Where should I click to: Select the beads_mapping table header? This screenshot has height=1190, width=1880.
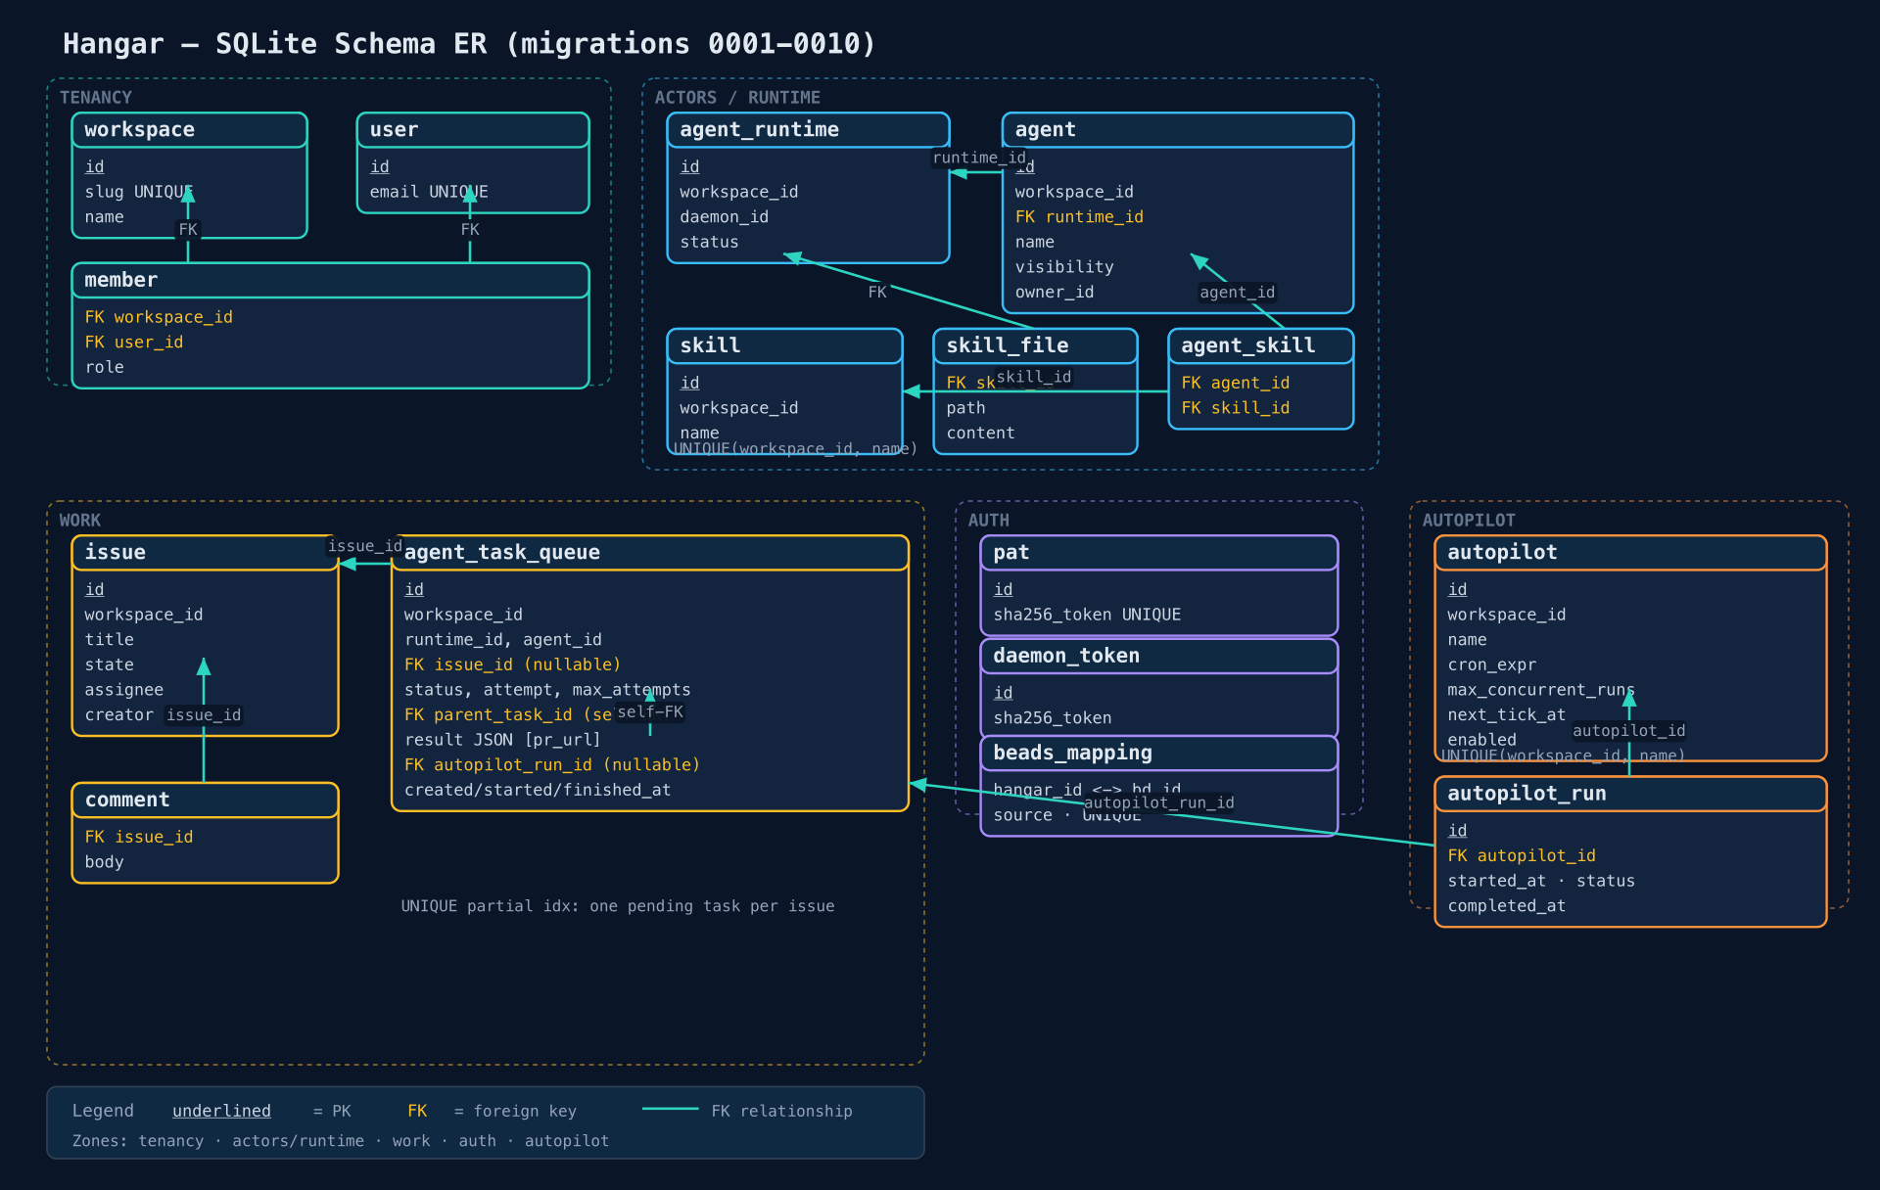[x=1159, y=753]
